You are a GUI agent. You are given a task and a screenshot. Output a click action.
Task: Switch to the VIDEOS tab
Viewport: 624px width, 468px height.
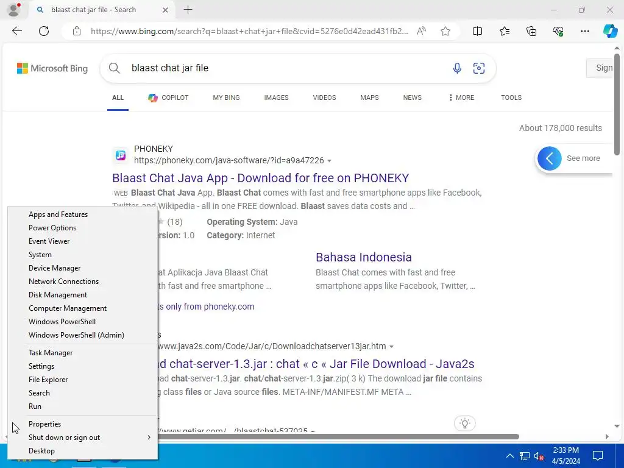tap(324, 97)
